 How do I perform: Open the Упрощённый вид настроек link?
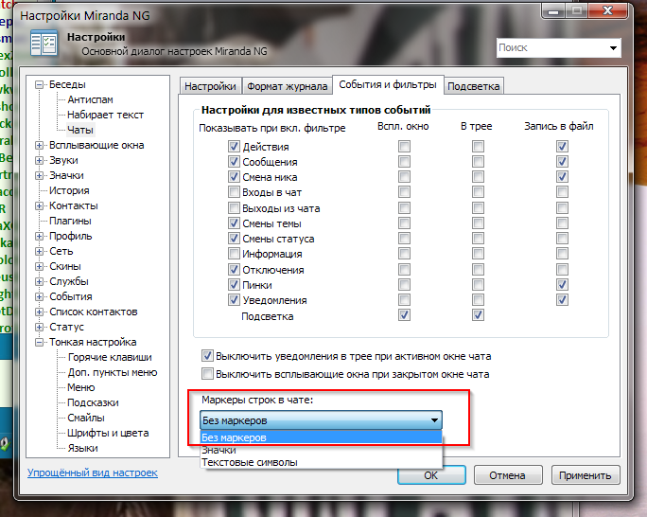point(93,472)
